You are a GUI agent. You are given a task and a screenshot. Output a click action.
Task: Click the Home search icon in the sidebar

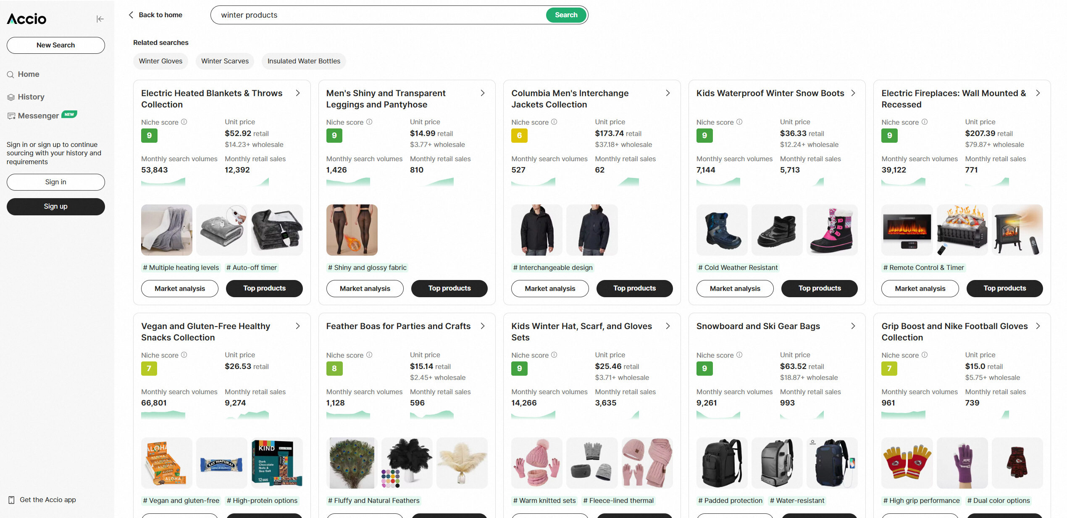[11, 75]
